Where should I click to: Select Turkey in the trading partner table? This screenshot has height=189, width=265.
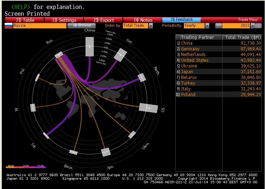(188, 83)
